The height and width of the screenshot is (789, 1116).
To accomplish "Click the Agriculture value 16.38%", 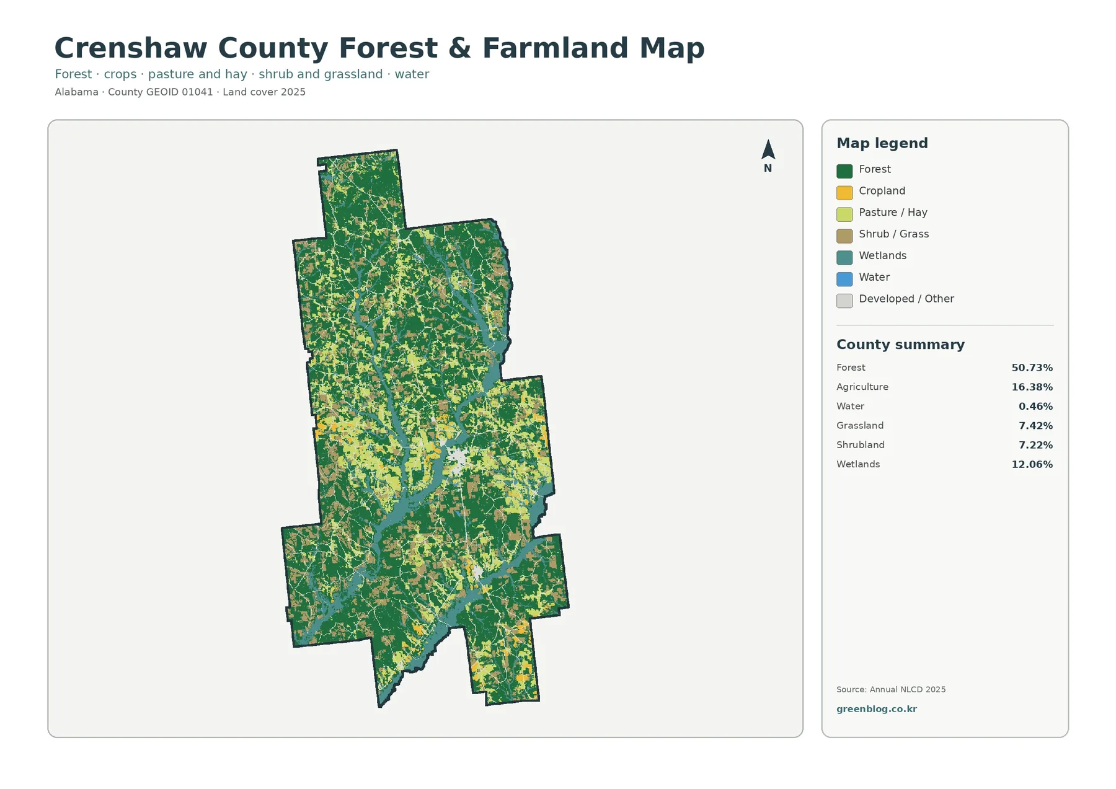I will click(x=1032, y=387).
